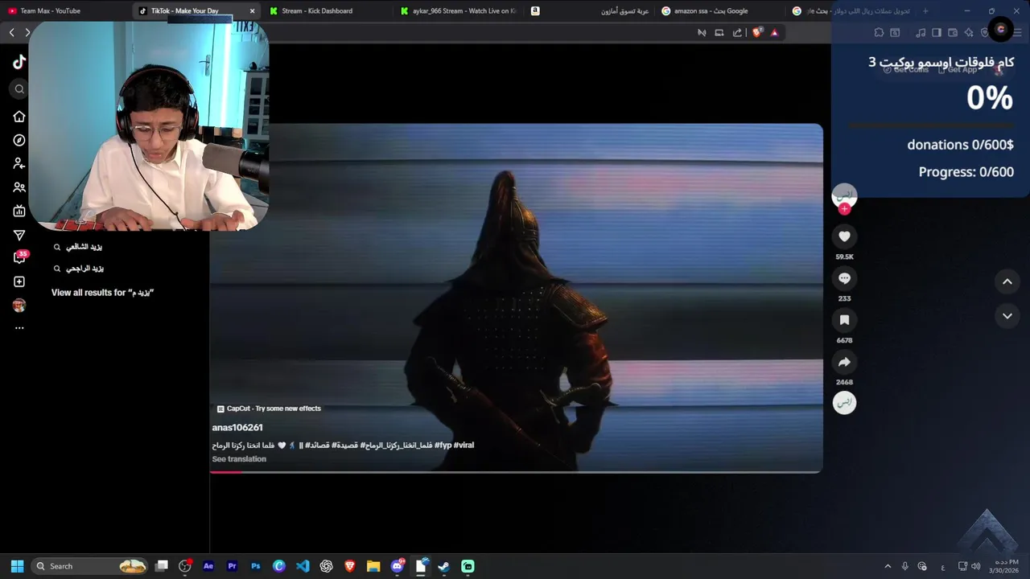The image size is (1030, 579).
Task: Open TikTok search in the sidebar
Action: point(19,89)
